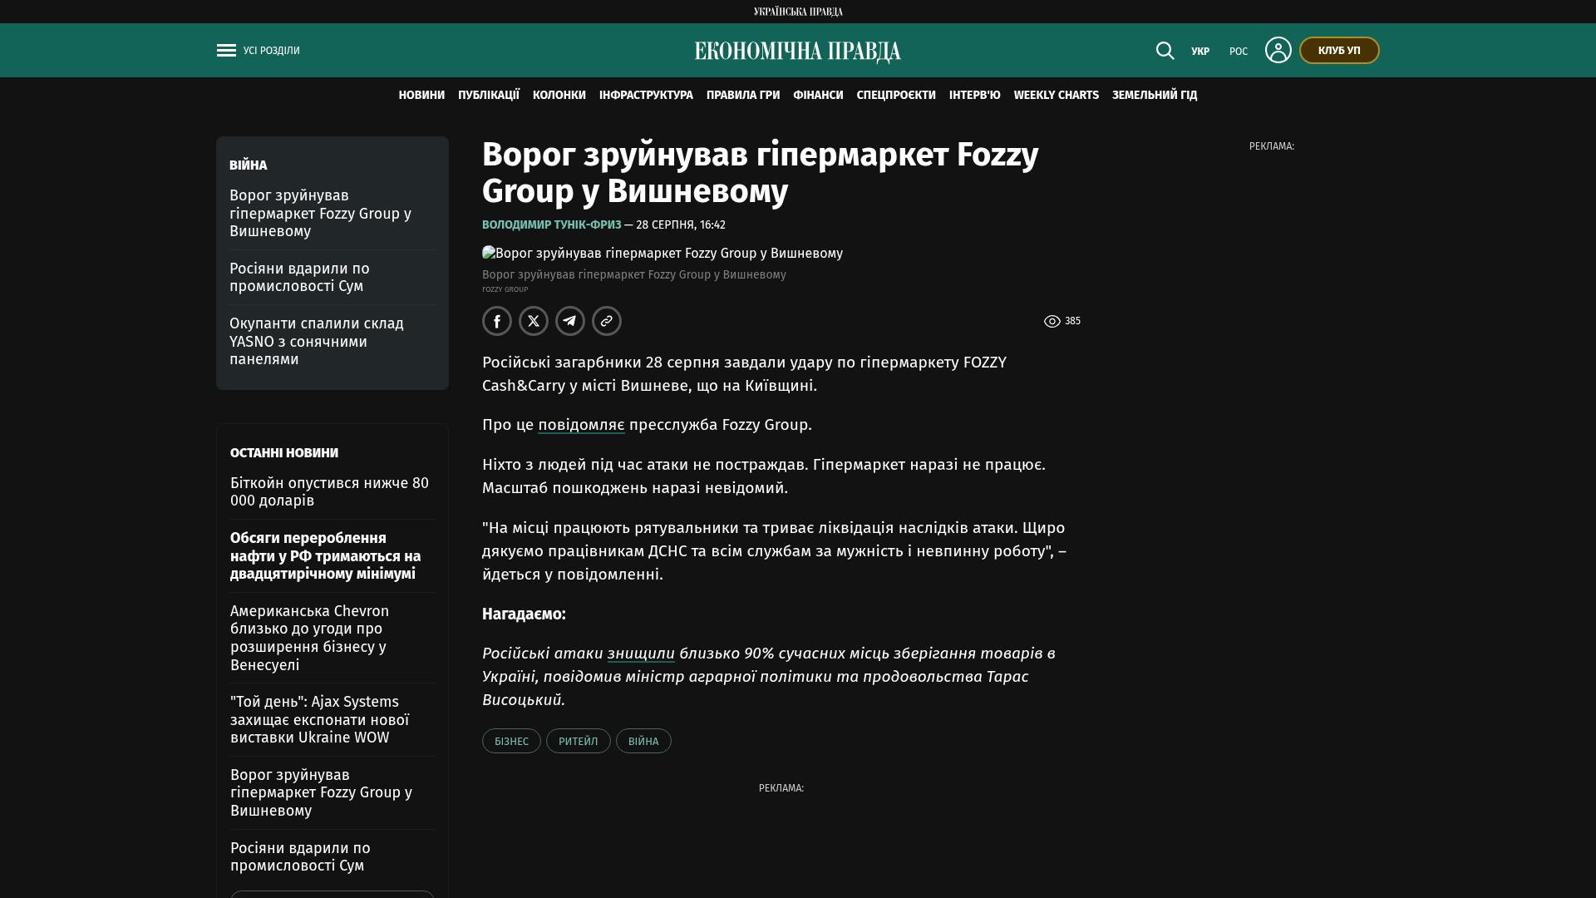Screen dimensions: 1596x898
Task: Click the 'FOZZY GROUP' photo credit
Action: point(505,289)
